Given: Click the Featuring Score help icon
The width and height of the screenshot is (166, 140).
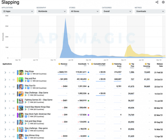Looking at the screenshot, I should tap(113, 64).
